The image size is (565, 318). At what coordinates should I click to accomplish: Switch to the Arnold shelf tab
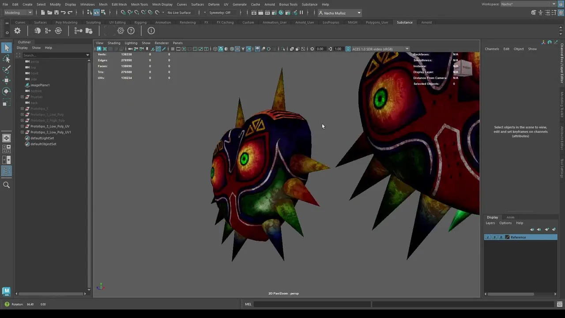tap(426, 22)
